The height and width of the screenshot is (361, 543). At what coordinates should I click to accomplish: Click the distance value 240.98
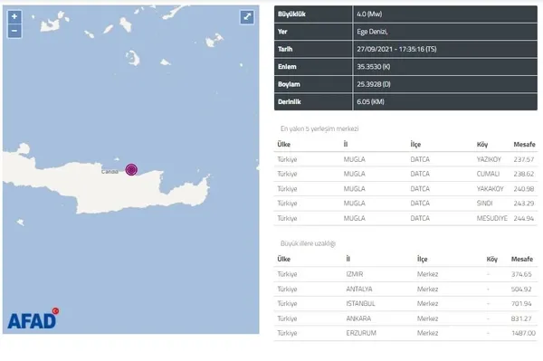(x=524, y=189)
